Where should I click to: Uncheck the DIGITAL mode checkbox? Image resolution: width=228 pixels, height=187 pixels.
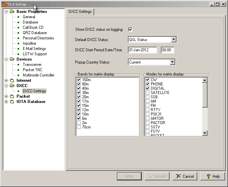coord(147,88)
